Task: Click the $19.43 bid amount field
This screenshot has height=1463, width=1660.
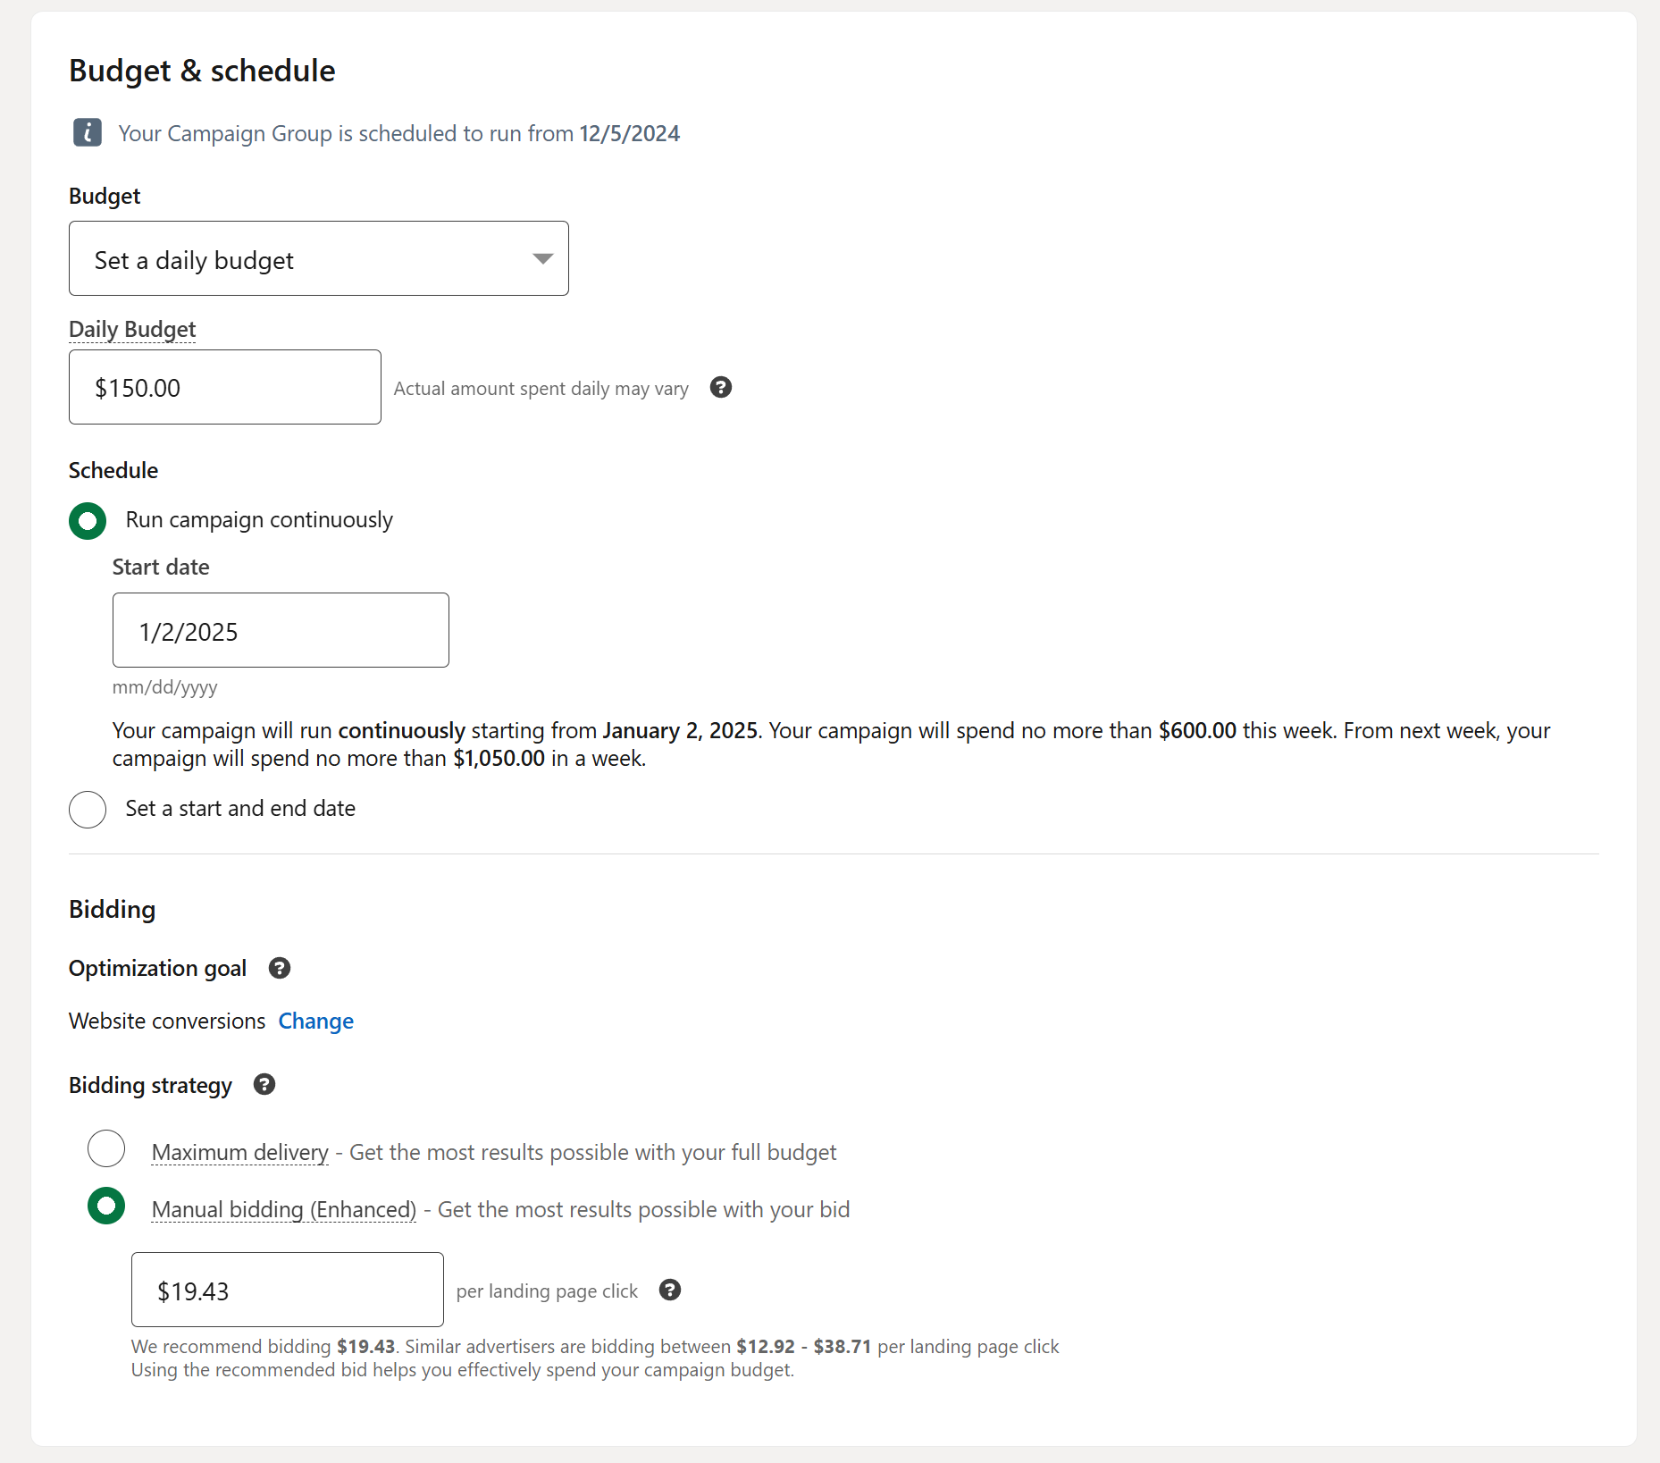Action: coord(288,1290)
